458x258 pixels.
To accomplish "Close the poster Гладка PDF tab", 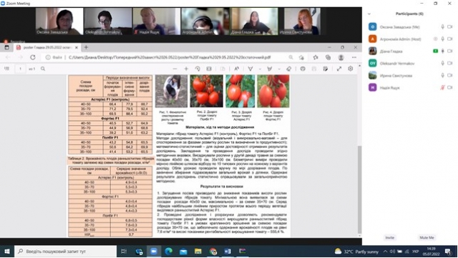I will [77, 47].
